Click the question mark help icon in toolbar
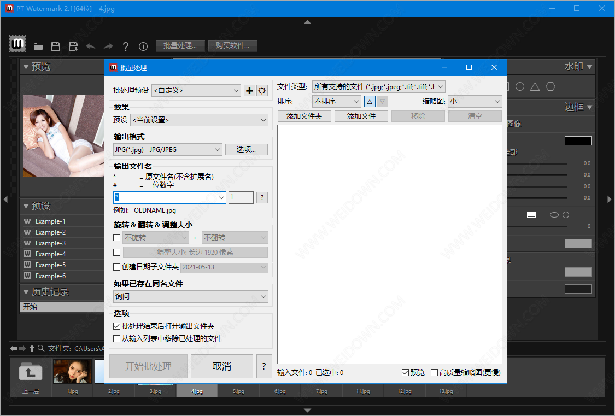 coord(126,46)
